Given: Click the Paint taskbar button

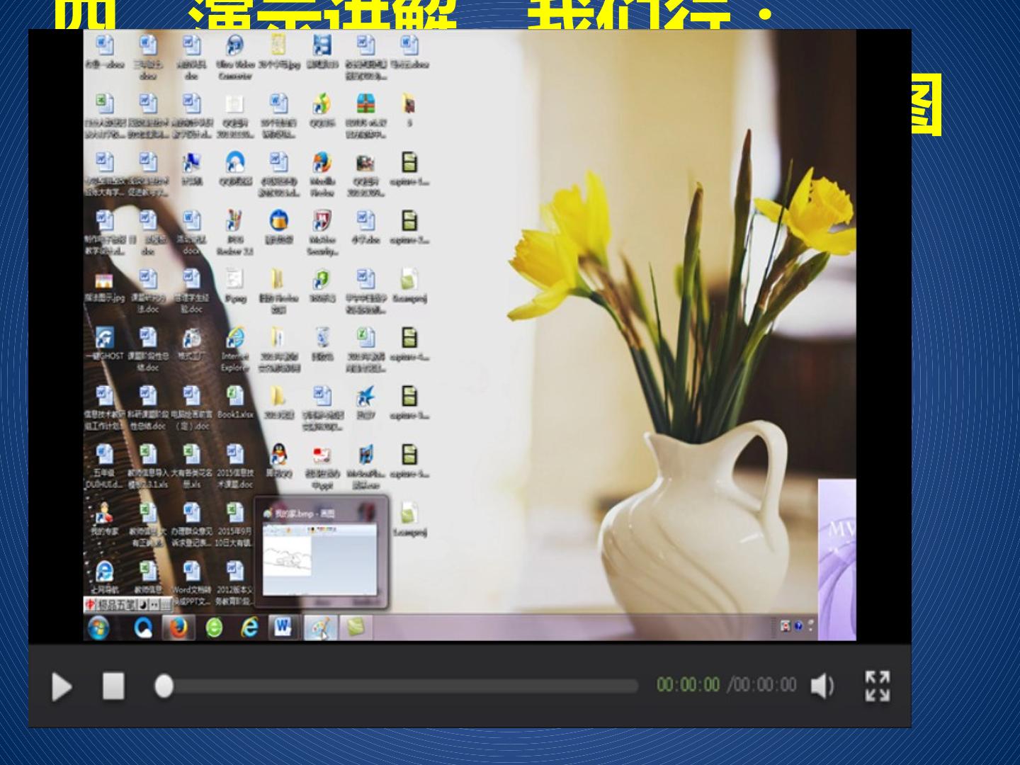Looking at the screenshot, I should 320,628.
